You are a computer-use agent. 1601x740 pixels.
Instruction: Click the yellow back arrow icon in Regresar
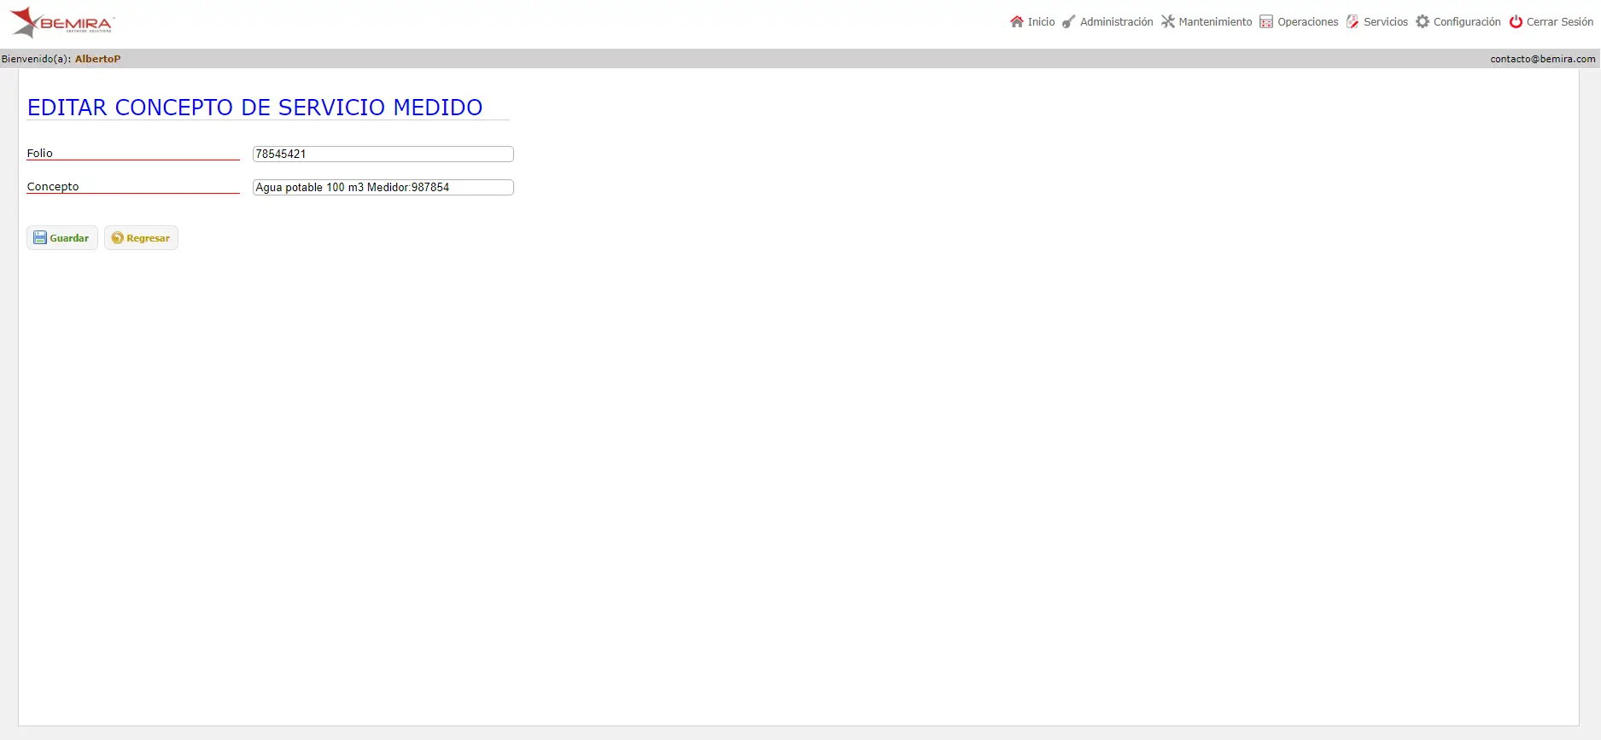[118, 238]
